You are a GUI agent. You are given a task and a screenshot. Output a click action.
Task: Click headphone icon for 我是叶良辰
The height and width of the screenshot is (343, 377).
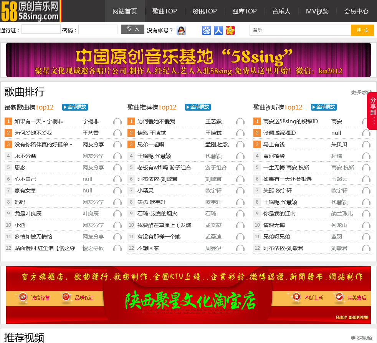tap(117, 214)
